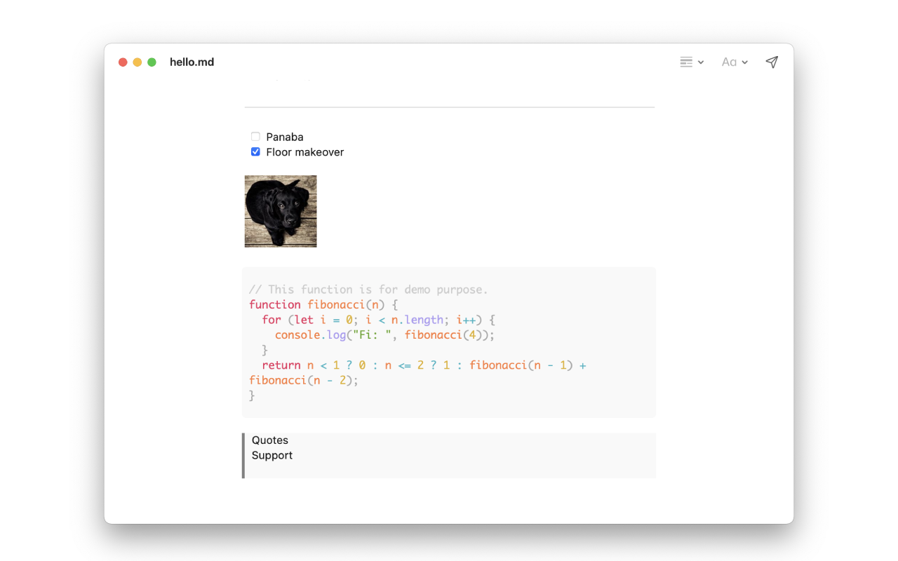Click the console.log line in code block

[385, 335]
